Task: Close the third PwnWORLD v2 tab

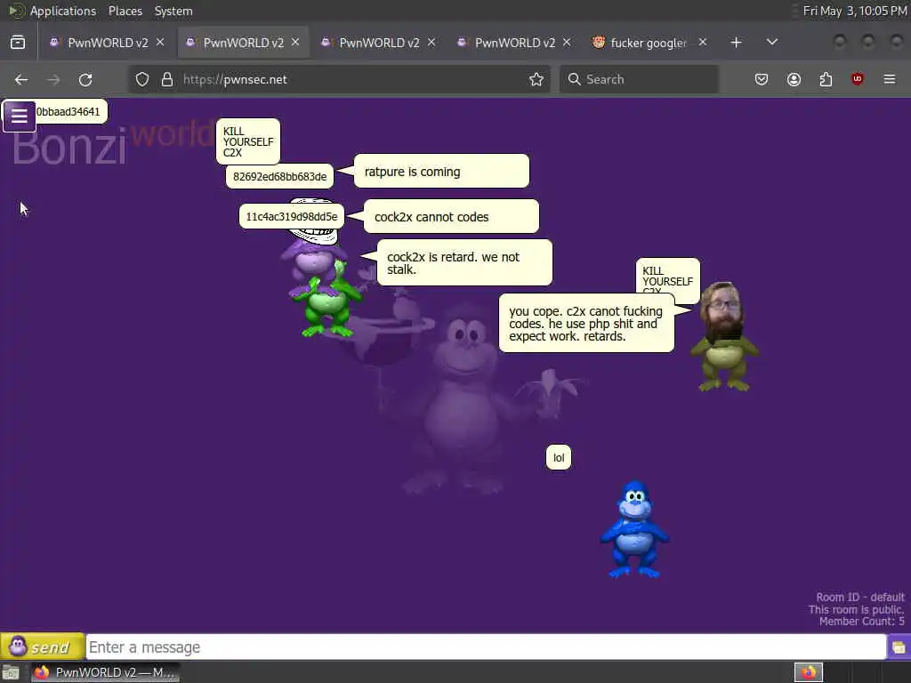Action: (x=431, y=43)
